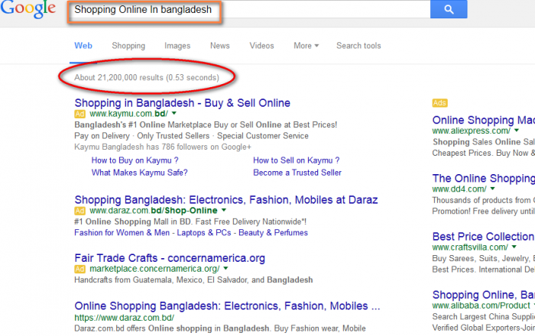Expand the arrow beside www.dd4.com/
The height and width of the screenshot is (336, 535).
pyautogui.click(x=492, y=189)
